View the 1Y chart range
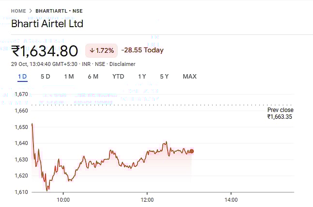 pyautogui.click(x=142, y=77)
